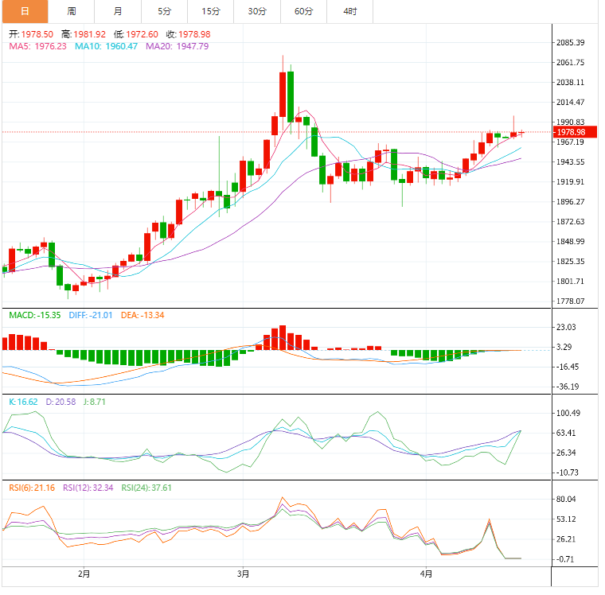Click the DIFF:-21.01 label

(x=91, y=315)
